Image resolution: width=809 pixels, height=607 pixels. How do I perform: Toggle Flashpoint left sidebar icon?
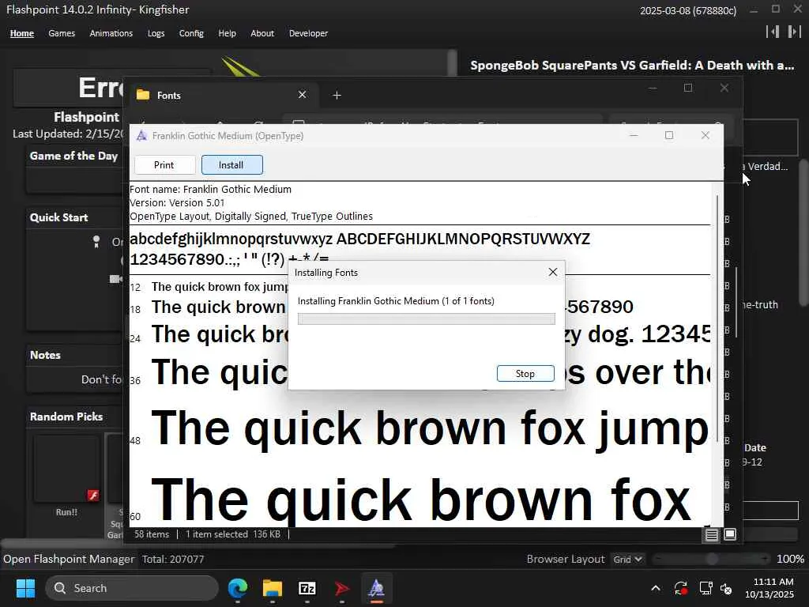click(773, 32)
